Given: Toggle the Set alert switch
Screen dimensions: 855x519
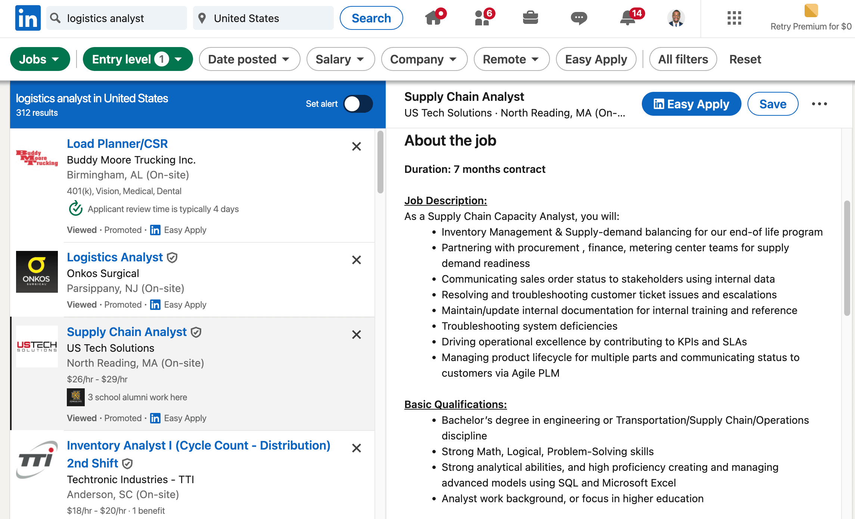Looking at the screenshot, I should pyautogui.click(x=358, y=104).
